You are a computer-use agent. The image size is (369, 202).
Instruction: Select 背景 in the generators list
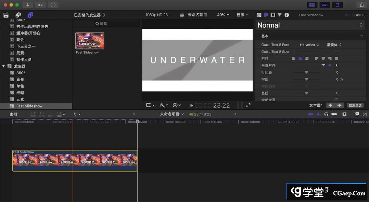tap(20, 79)
